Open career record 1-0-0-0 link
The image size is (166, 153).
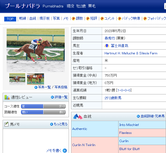pos(124,90)
